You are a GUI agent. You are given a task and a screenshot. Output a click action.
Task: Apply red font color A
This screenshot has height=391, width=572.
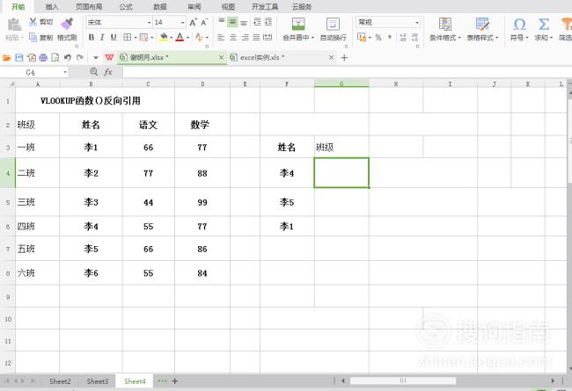click(180, 37)
